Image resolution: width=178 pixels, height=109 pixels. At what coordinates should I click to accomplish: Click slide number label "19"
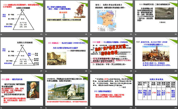pos(131,71)
